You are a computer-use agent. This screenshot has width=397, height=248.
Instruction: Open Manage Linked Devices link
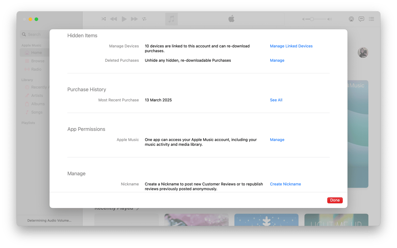[x=291, y=46]
